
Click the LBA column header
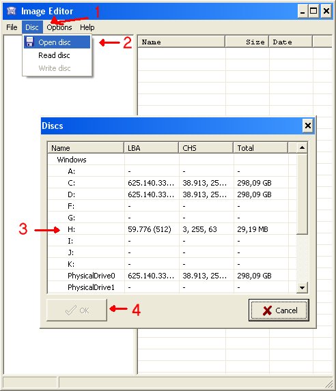152,148
